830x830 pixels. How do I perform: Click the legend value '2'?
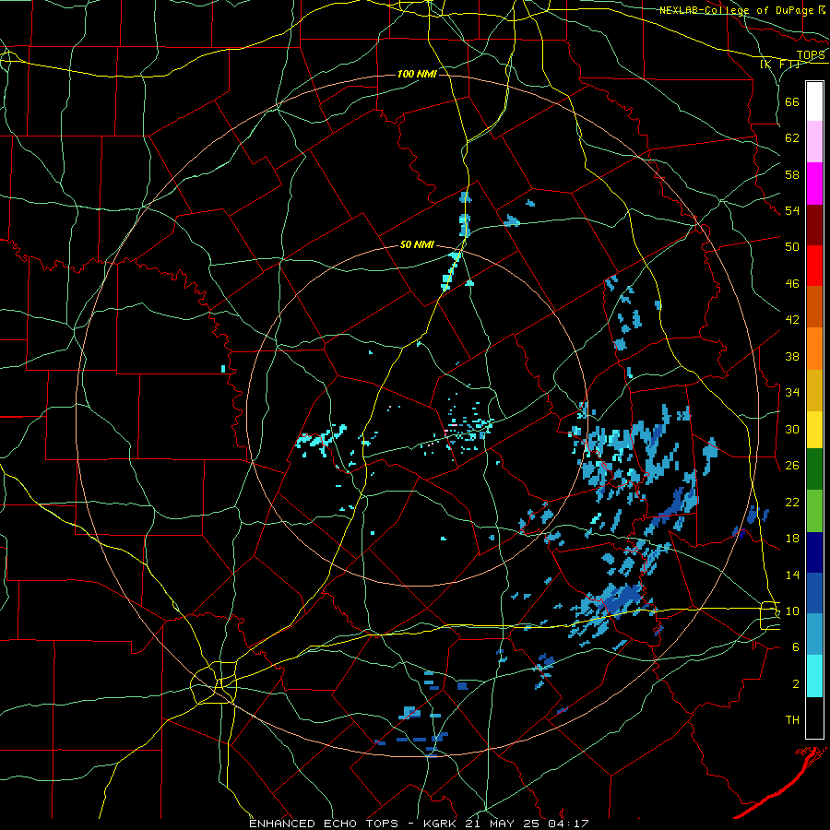coord(796,684)
